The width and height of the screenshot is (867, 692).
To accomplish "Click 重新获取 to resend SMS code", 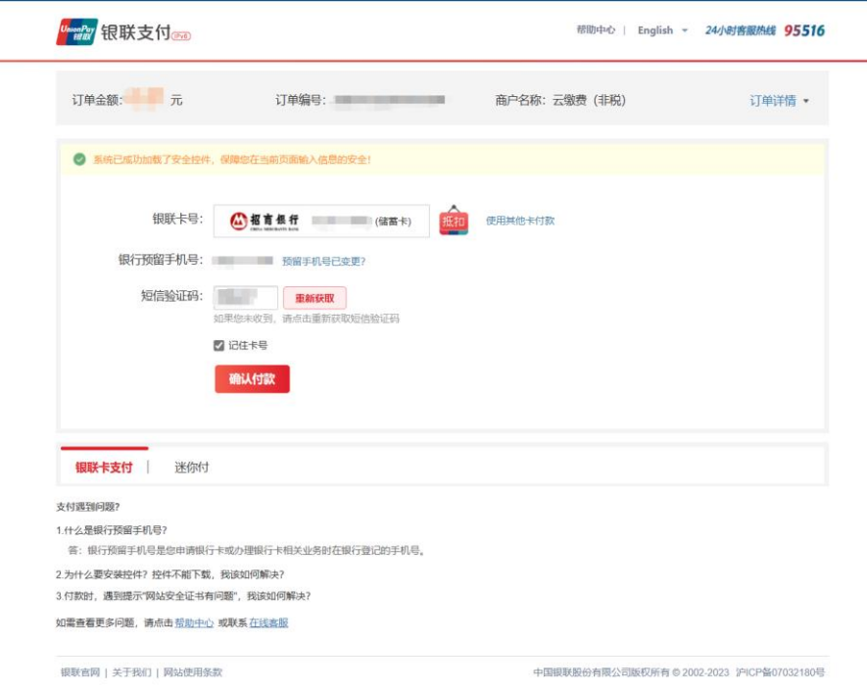I will click(314, 298).
